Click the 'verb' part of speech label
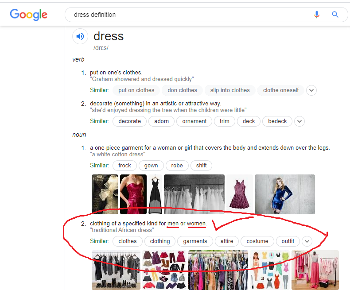Screen dimensions: 350x290 pyautogui.click(x=78, y=60)
